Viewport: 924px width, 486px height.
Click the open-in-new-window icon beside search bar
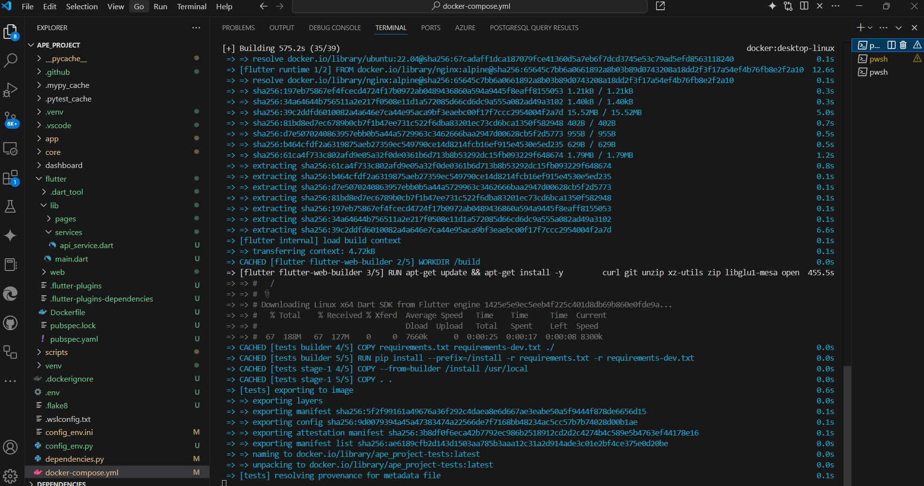point(660,6)
